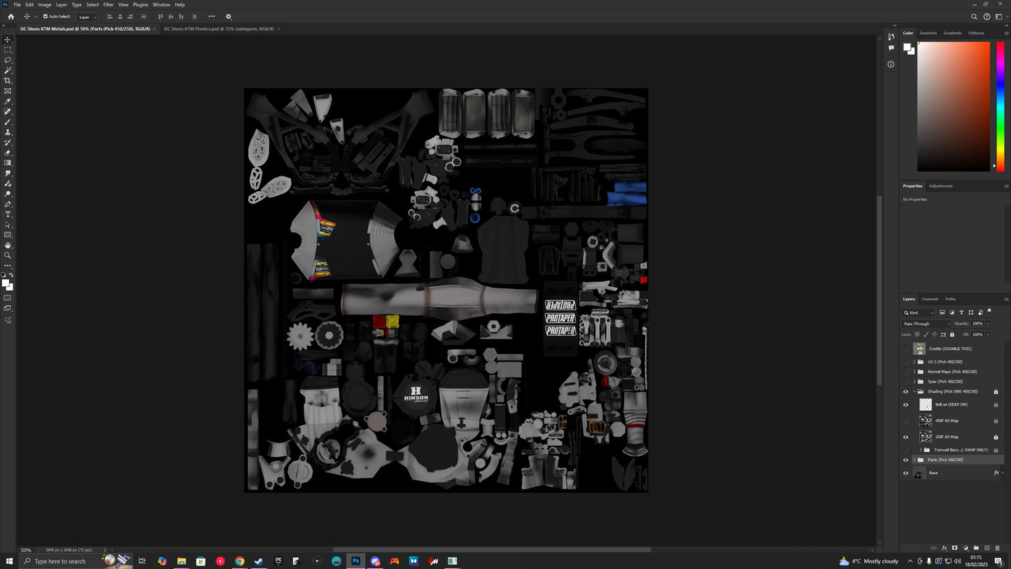The image size is (1011, 569).
Task: Pick the Eyedropper tool
Action: [8, 101]
